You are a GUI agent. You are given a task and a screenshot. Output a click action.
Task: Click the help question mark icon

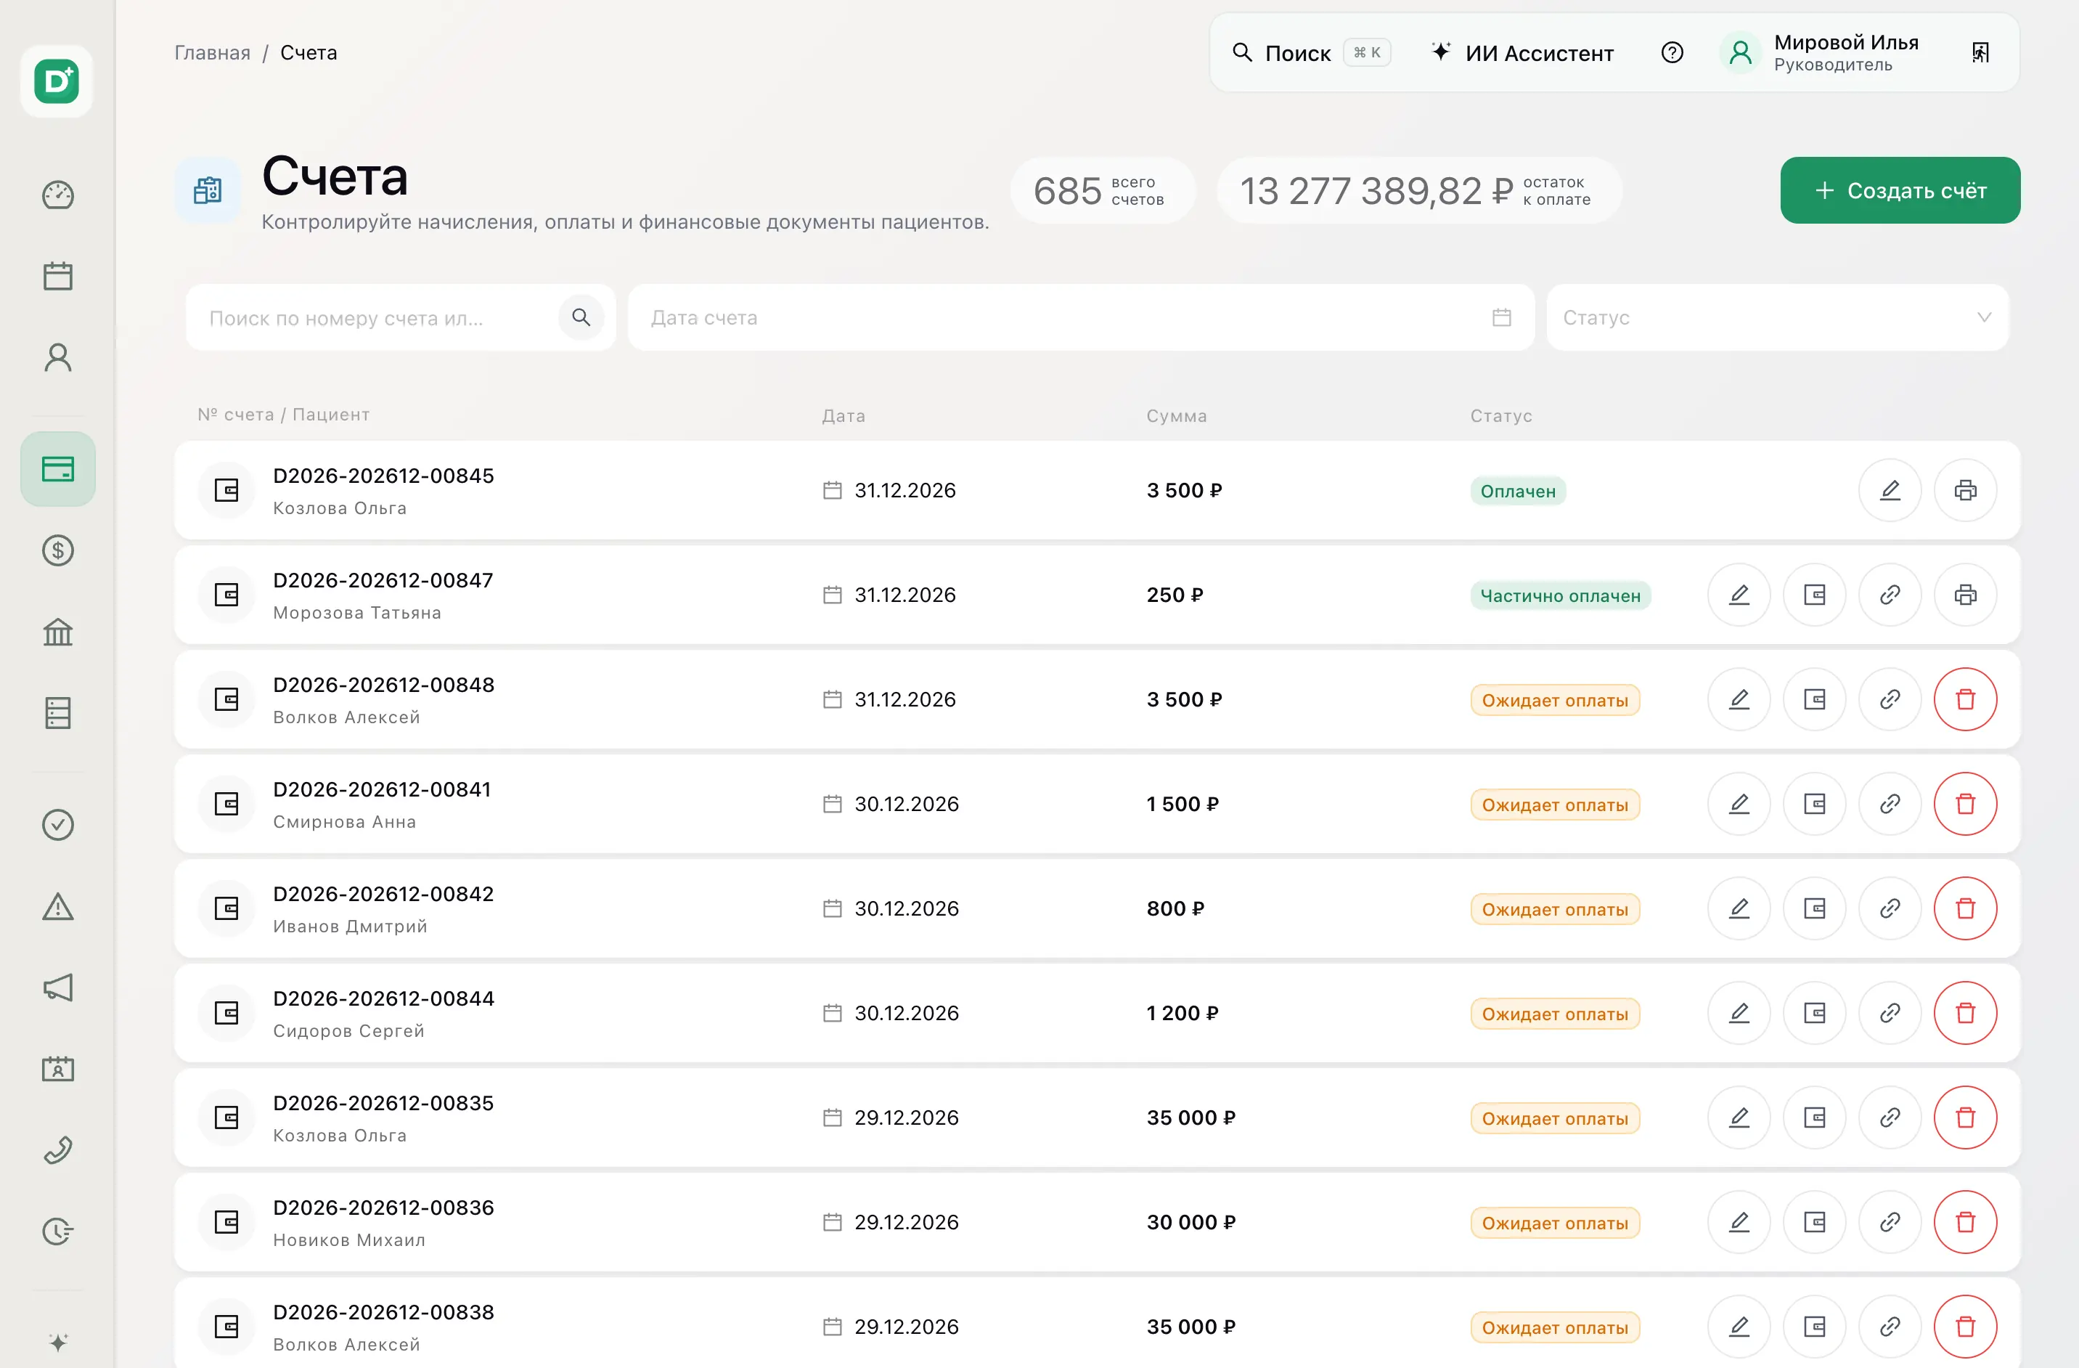click(x=1672, y=52)
